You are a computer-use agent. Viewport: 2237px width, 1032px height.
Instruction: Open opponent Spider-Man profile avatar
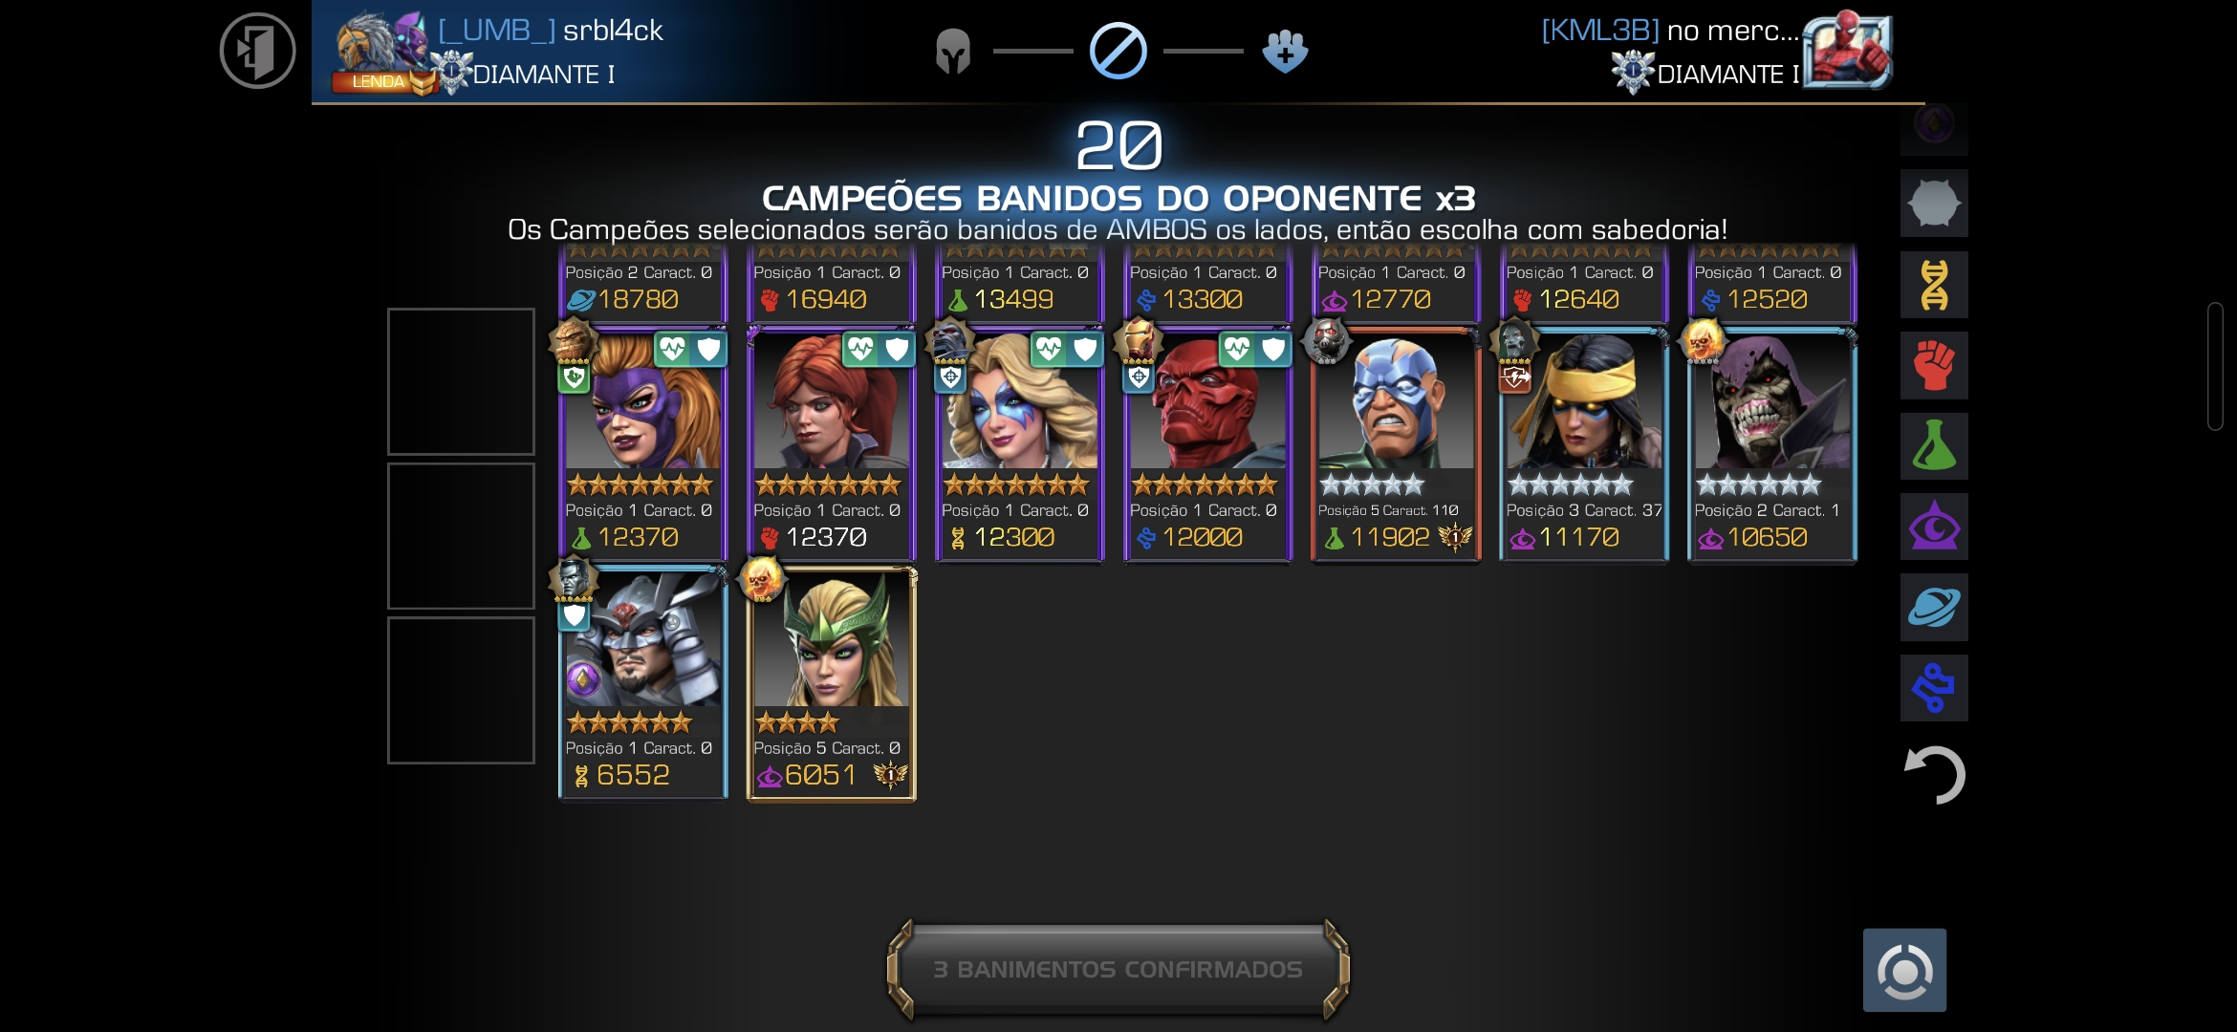pyautogui.click(x=1847, y=50)
